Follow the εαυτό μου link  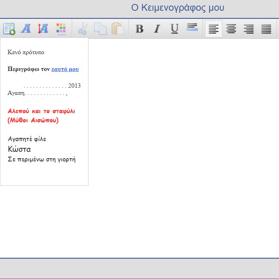click(65, 69)
